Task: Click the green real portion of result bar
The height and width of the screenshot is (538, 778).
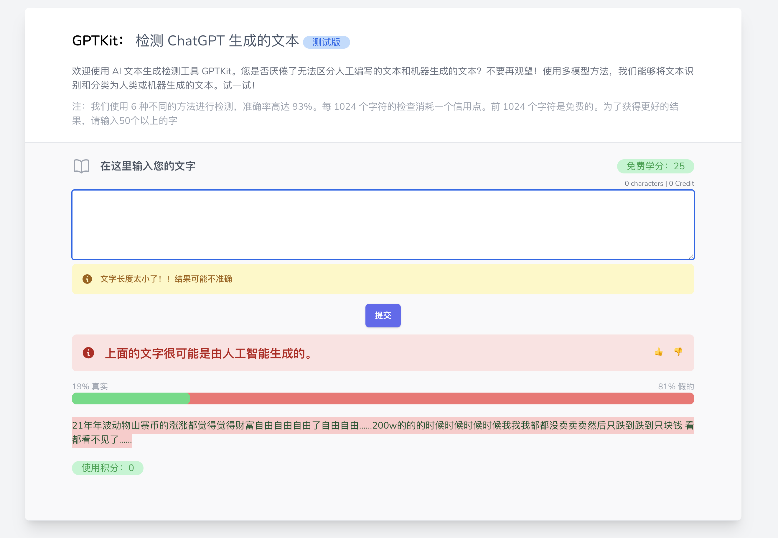Action: pos(131,398)
